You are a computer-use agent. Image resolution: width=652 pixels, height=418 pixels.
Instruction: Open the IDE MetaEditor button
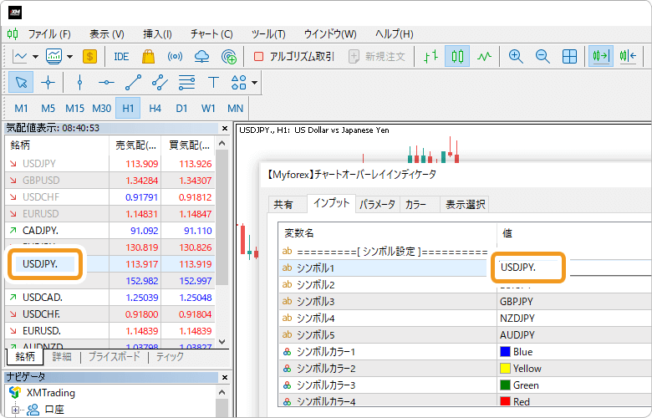[121, 57]
